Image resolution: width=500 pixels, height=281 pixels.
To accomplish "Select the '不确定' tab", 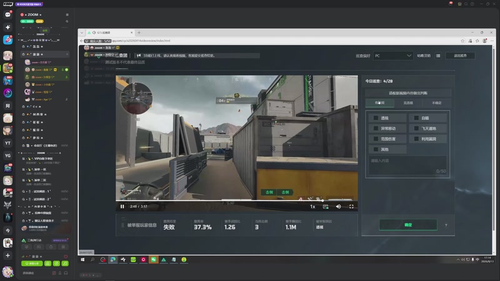I will [x=436, y=103].
